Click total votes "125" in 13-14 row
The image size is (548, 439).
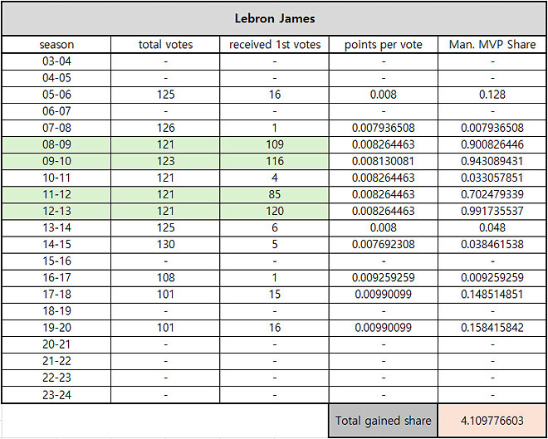(165, 228)
